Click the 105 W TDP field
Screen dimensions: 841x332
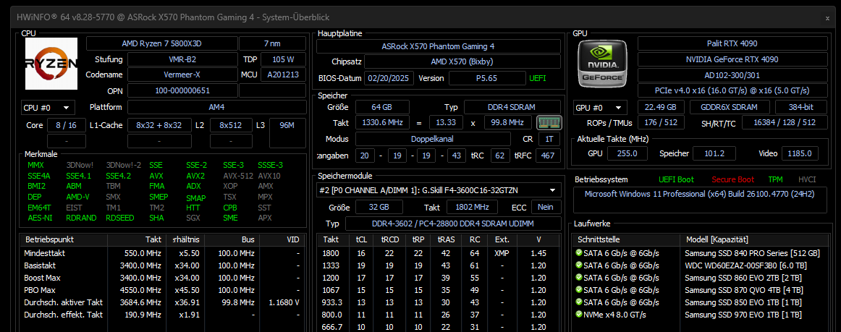283,59
